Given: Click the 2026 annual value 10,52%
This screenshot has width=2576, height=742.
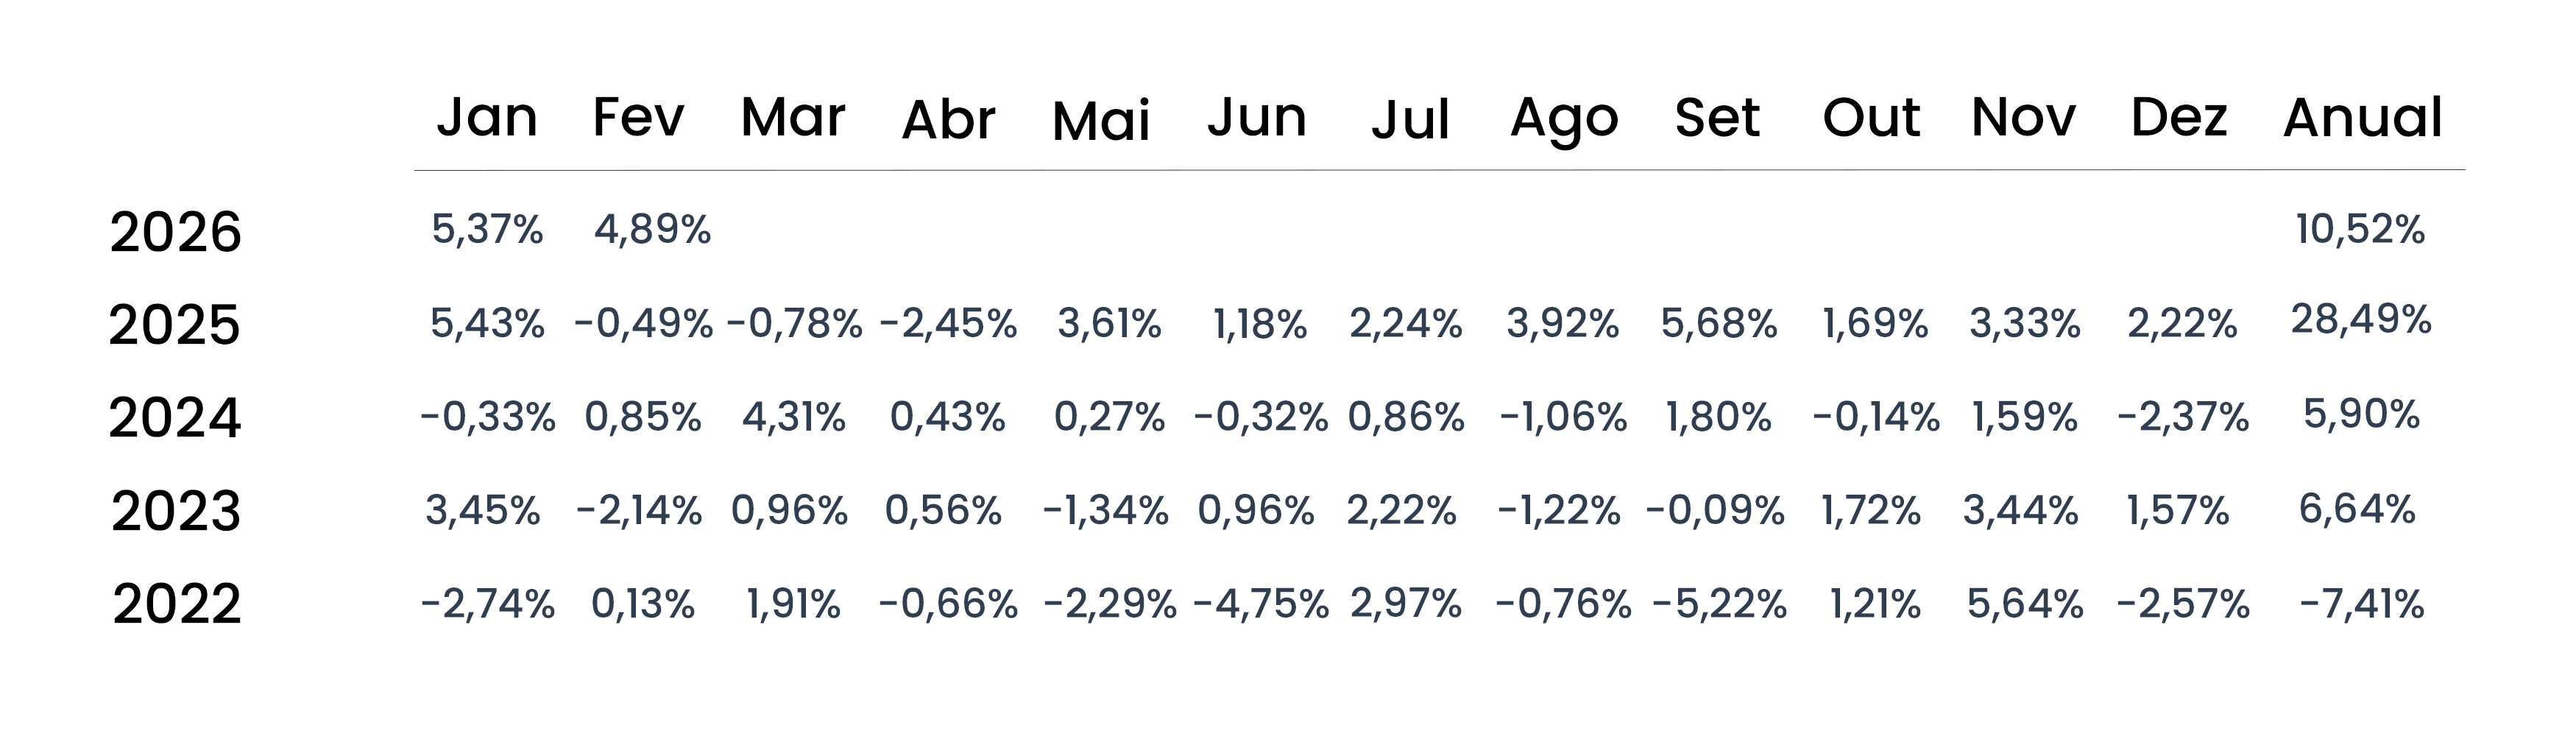Looking at the screenshot, I should click(x=2360, y=230).
